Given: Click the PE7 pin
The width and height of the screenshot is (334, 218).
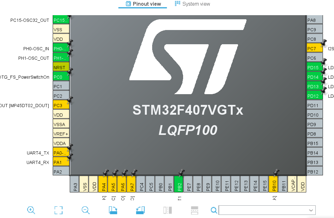Looking at the screenshot, I should (x=188, y=184).
